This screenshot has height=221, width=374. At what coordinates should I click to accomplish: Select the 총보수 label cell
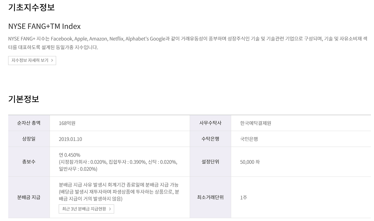tap(29, 162)
